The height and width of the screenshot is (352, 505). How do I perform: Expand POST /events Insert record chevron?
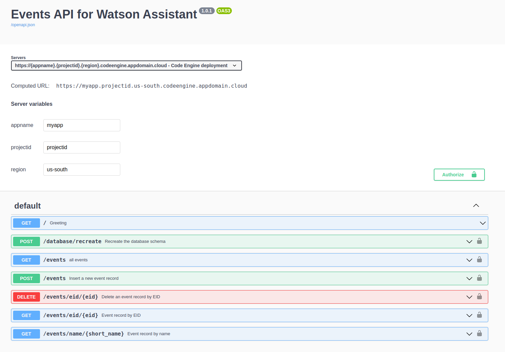[469, 278]
